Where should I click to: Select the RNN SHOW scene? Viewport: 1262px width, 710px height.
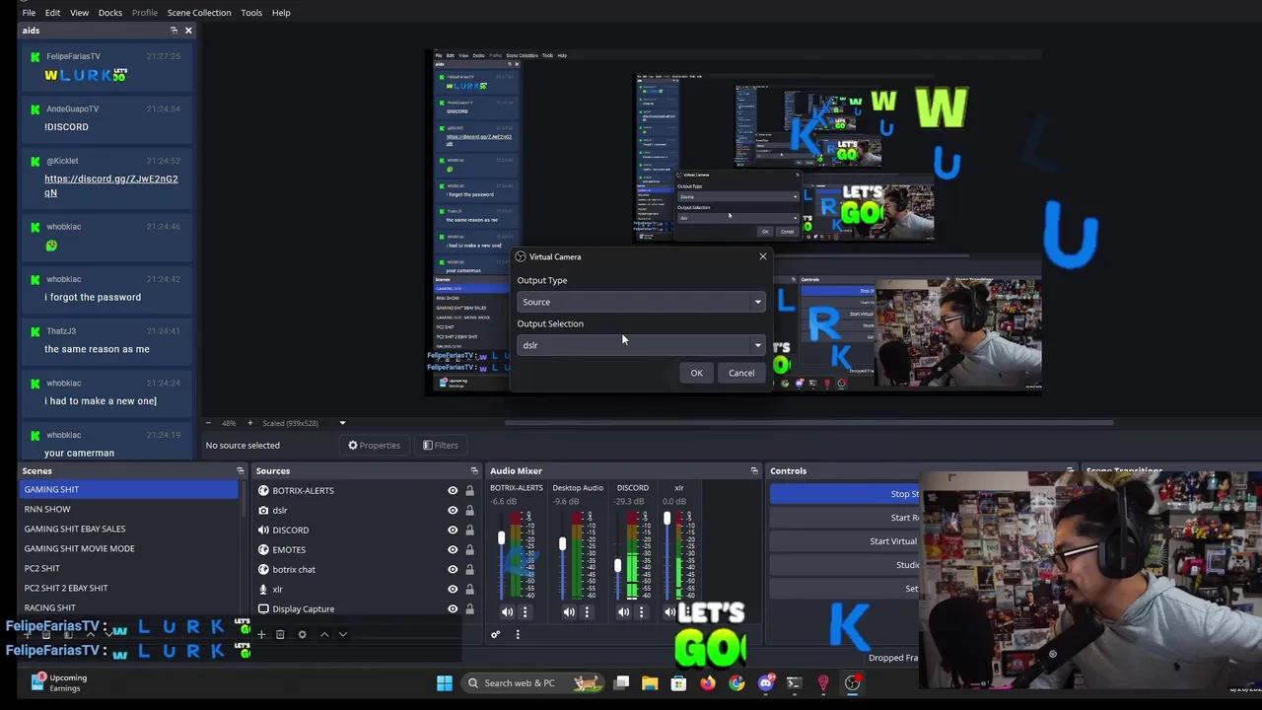129,509
